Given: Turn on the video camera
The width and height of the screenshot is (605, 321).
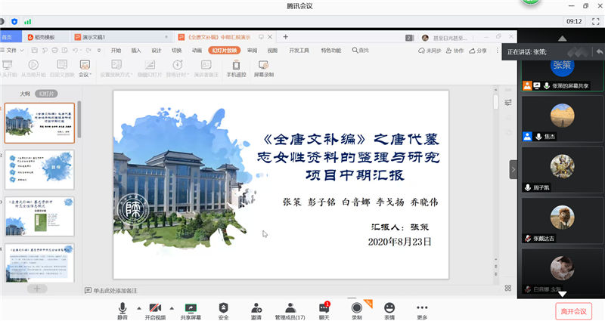Looking at the screenshot, I should tap(155, 309).
